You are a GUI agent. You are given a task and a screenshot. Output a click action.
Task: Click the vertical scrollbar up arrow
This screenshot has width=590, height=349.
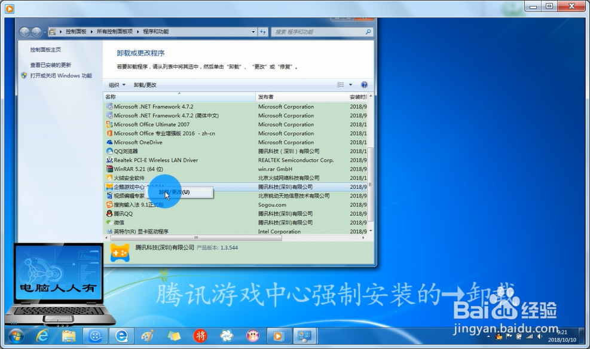[371, 96]
